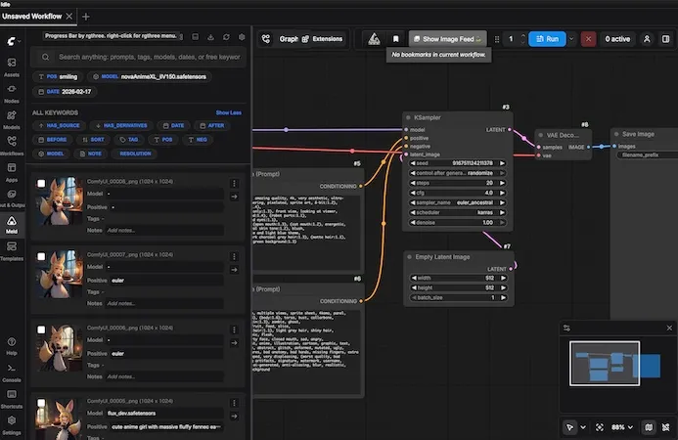
Task: Open the Assets sidebar panel
Action: coord(12,66)
